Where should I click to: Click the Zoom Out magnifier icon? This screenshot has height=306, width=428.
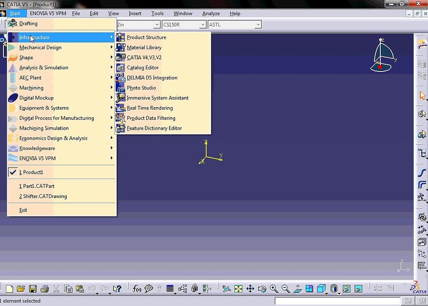pos(286,289)
